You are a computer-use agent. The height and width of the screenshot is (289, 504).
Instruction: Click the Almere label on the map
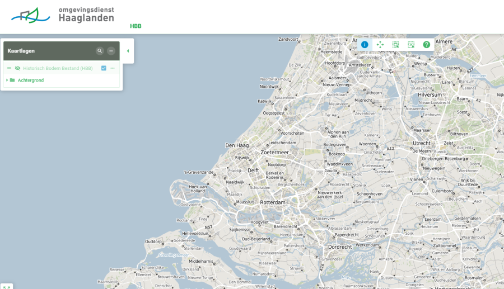pyautogui.click(x=444, y=42)
